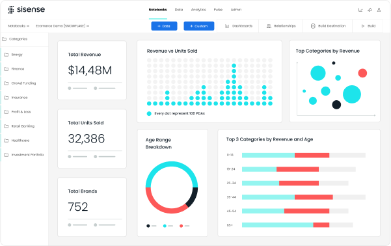Select the cyan segment of the donut chart
This screenshot has height=246, width=391.
[x=172, y=165]
